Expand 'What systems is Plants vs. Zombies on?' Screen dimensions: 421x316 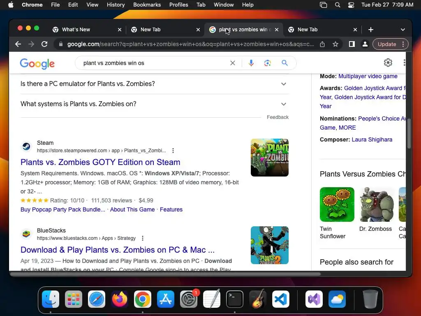click(155, 104)
